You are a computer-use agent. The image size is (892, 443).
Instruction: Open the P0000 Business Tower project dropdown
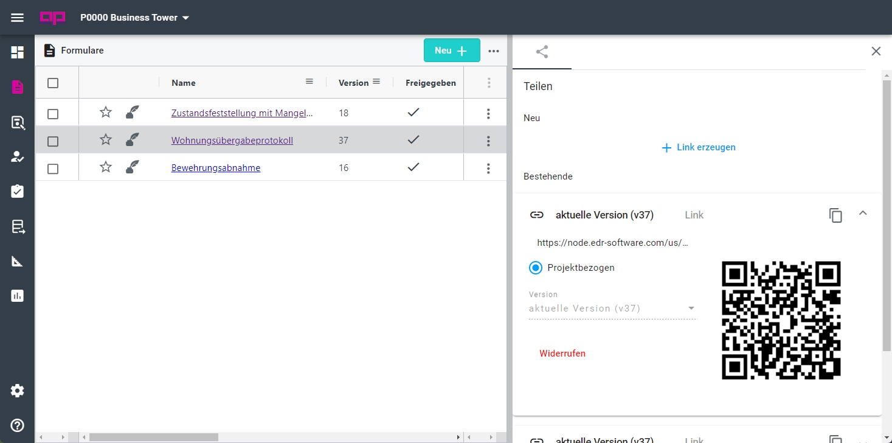[x=135, y=18]
